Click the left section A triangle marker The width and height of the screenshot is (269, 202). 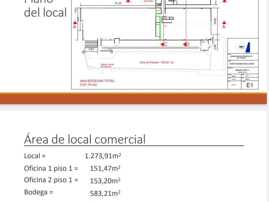pyautogui.click(x=75, y=22)
